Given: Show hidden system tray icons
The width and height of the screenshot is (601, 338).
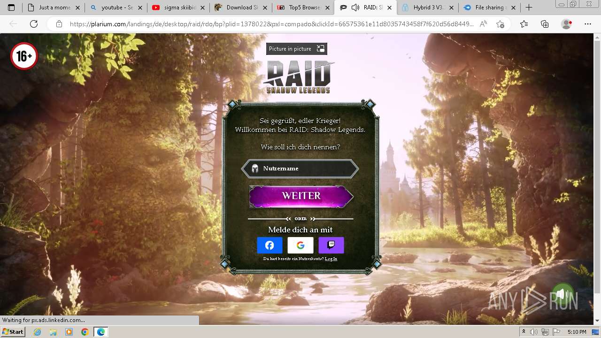Looking at the screenshot, I should click(x=524, y=332).
